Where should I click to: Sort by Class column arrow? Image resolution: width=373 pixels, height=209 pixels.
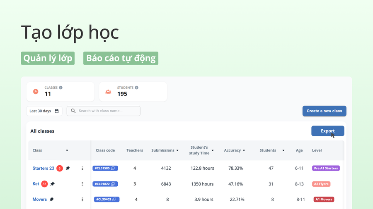[x=67, y=150]
